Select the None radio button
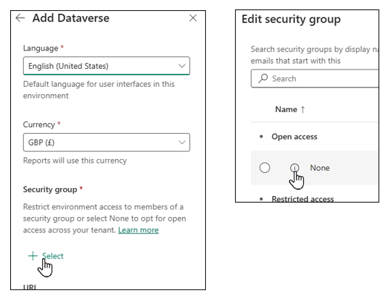Image resolution: width=388 pixels, height=301 pixels. [x=265, y=168]
